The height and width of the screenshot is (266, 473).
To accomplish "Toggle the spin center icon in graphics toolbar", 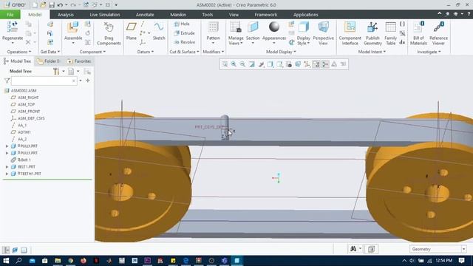I will pyautogui.click(x=325, y=64).
